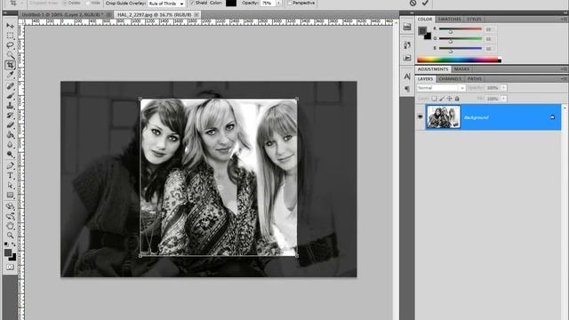
Task: Select the Eyedropper tool
Action: [10, 75]
